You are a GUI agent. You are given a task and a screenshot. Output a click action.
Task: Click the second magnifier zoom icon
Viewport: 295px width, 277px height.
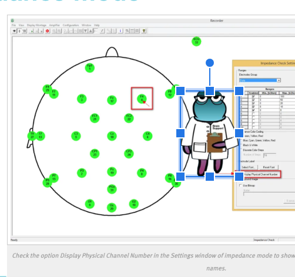coord(59,31)
